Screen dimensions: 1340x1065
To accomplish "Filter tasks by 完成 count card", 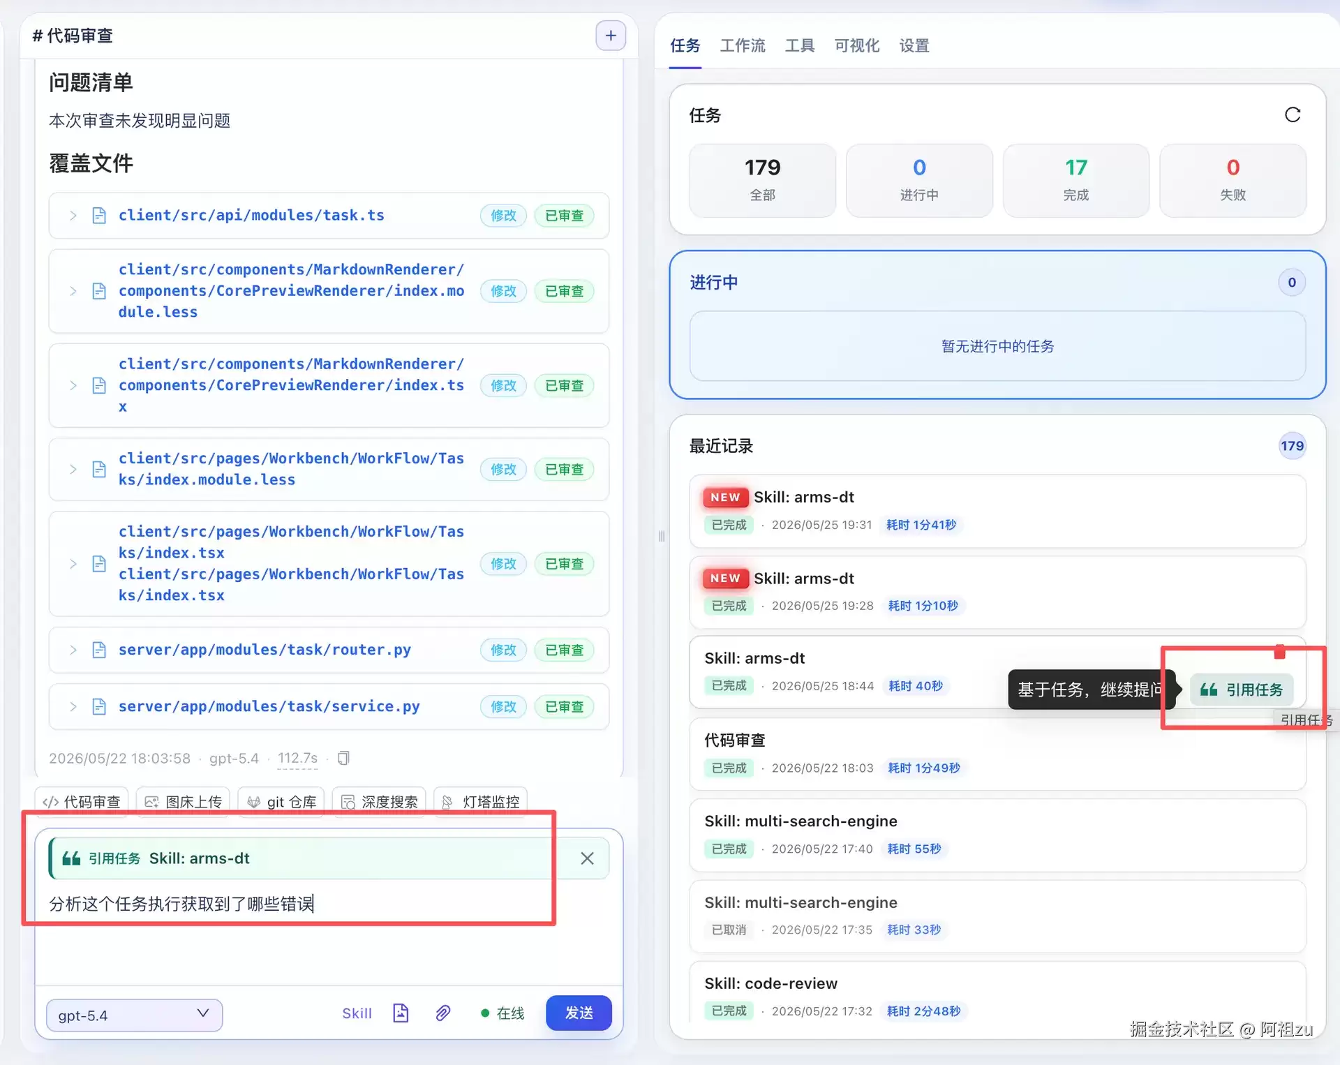I will [1075, 180].
